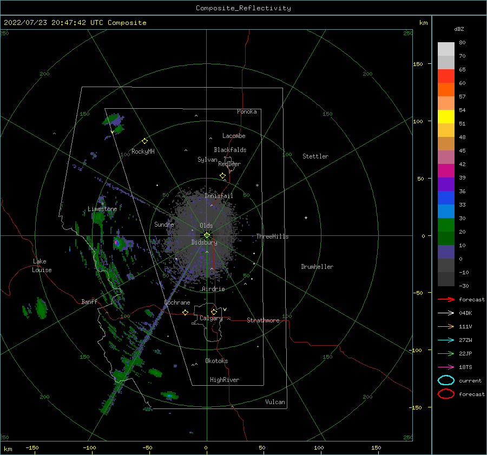Select the red 65-60 dBZ color swatch
Image resolution: width=487 pixels, height=455 pixels.
pos(446,76)
